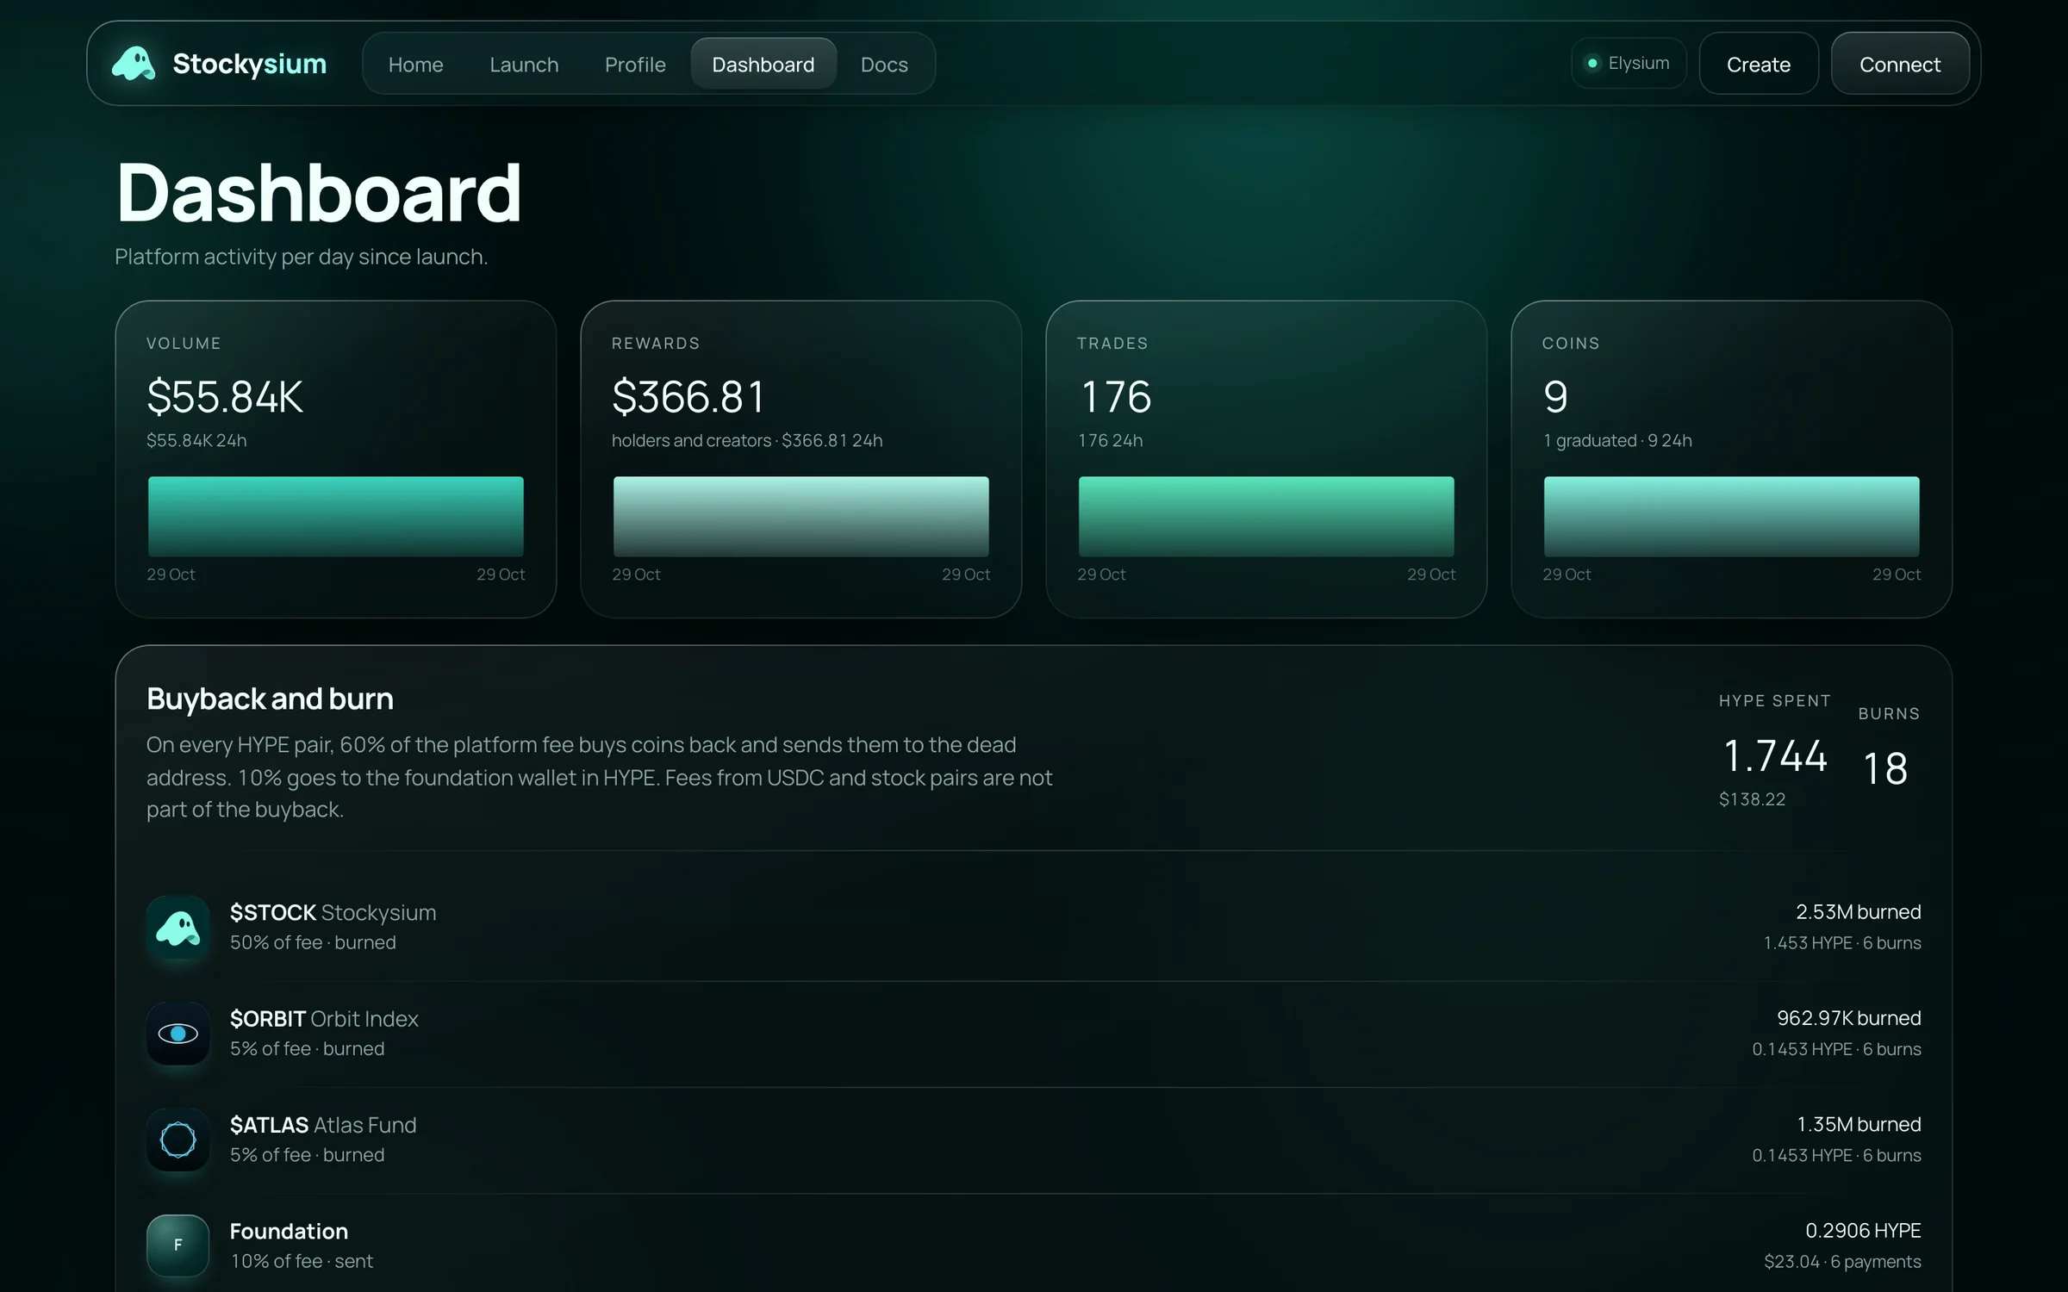Click the "$23.04 · 6 payments" text
This screenshot has width=2068, height=1292.
[x=1842, y=1262]
